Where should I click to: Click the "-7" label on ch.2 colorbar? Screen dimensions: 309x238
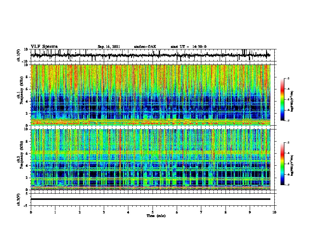click(288, 185)
